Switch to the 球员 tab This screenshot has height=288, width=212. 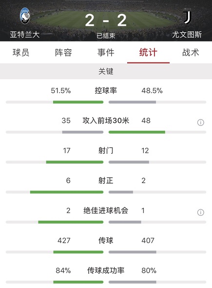coord(21,53)
